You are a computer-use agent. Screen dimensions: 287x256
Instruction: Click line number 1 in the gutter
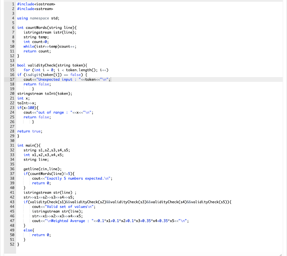(13, 4)
